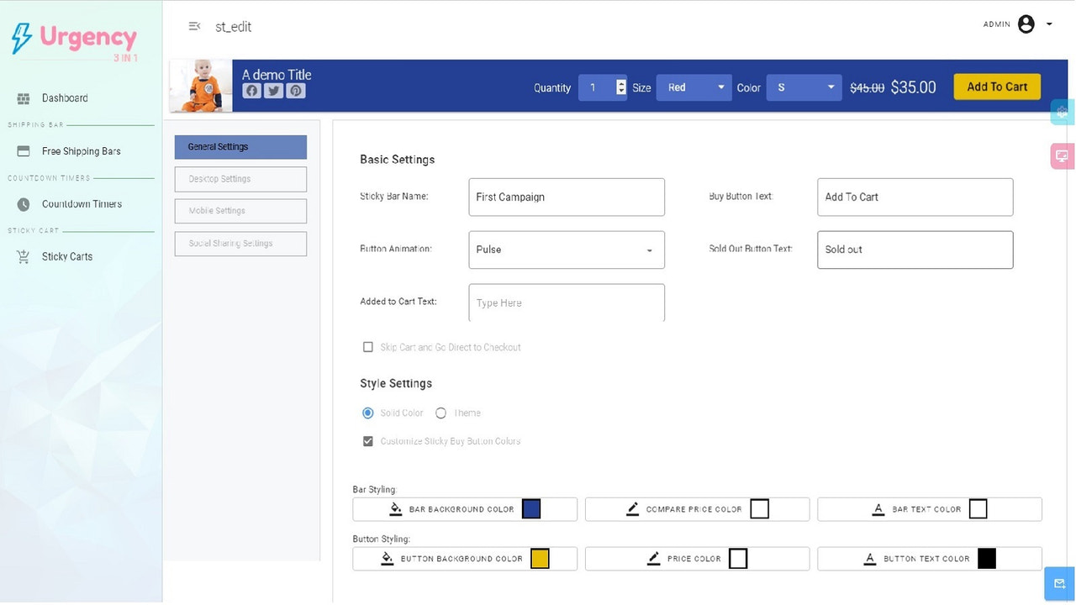
Task: Select the Theme radio option
Action: pos(440,413)
